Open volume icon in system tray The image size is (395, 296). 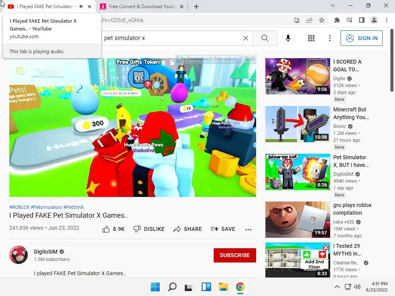(x=357, y=287)
